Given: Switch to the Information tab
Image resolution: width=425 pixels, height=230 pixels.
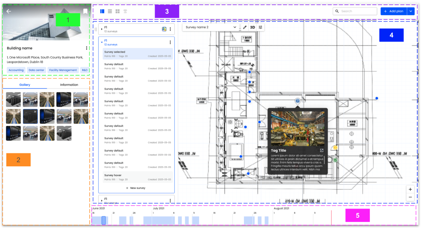Looking at the screenshot, I should tap(69, 85).
